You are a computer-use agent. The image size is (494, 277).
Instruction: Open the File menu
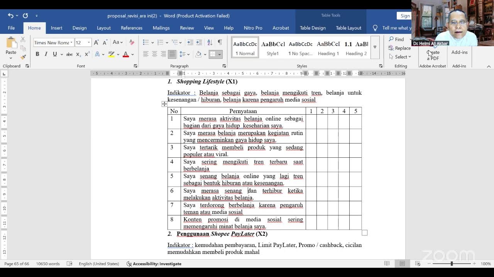click(11, 28)
